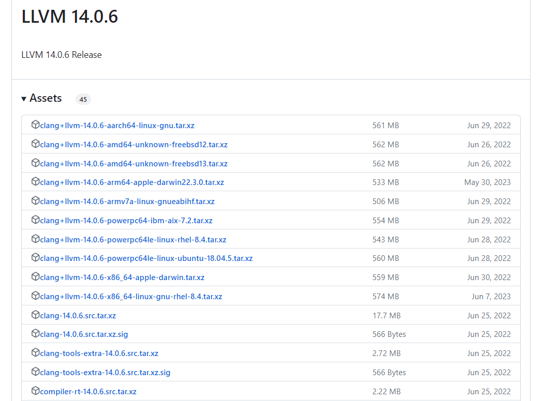
Task: Download clang+llvm-14.0.6-amd64-unknown-freebsd13.tar.xz
Action: tap(134, 164)
